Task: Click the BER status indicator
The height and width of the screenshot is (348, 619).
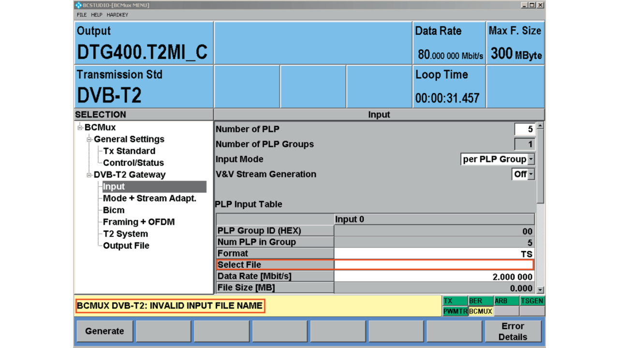Action: pos(481,301)
